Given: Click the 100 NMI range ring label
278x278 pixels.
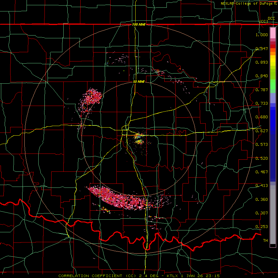Looking at the screenshot, I should tap(139, 24).
